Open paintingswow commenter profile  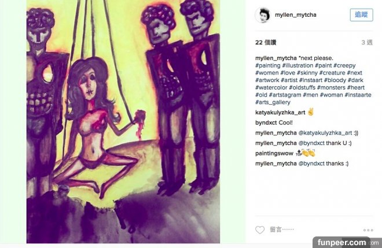pos(274,153)
